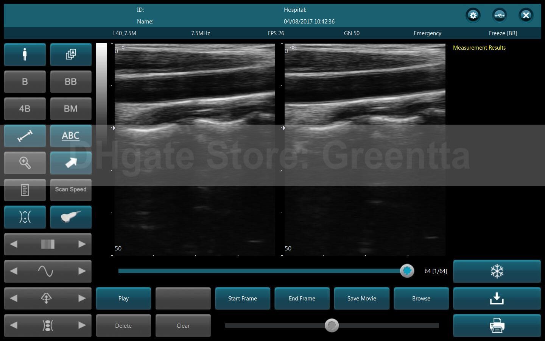Image resolution: width=545 pixels, height=341 pixels.
Task: Click the FPS 26 readout
Action: click(x=276, y=33)
